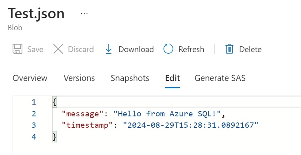Click line number 4 in the gutter

[x=34, y=137]
